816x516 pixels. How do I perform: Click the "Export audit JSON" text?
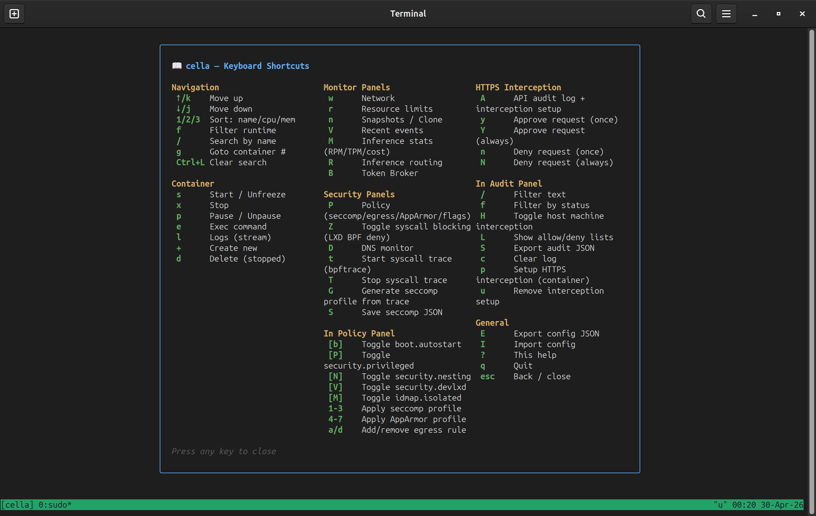554,248
